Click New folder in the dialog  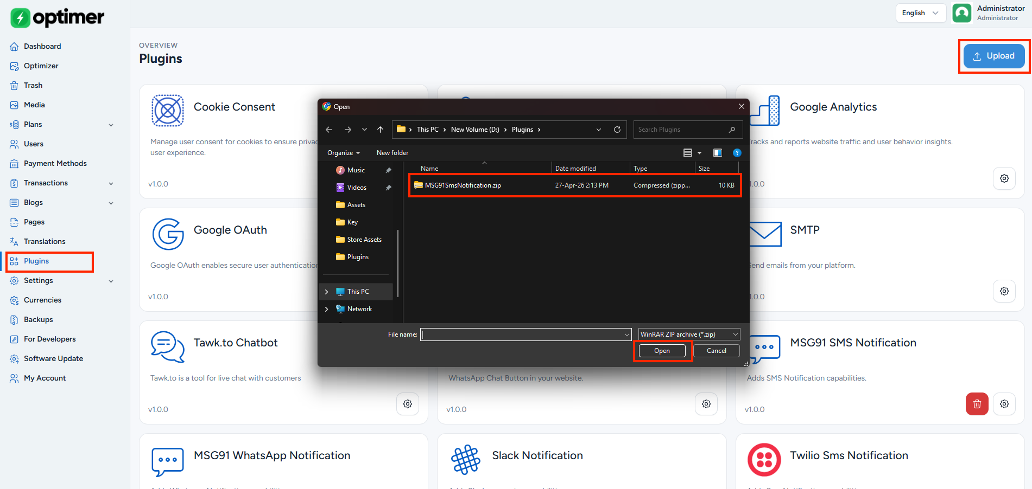click(x=392, y=153)
